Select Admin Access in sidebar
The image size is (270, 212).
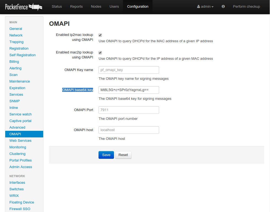21,167
